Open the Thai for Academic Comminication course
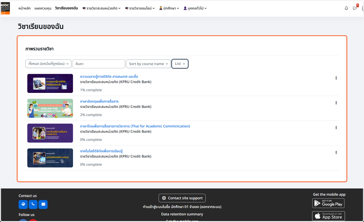Screen dimensions: 364x222 (x=135, y=126)
